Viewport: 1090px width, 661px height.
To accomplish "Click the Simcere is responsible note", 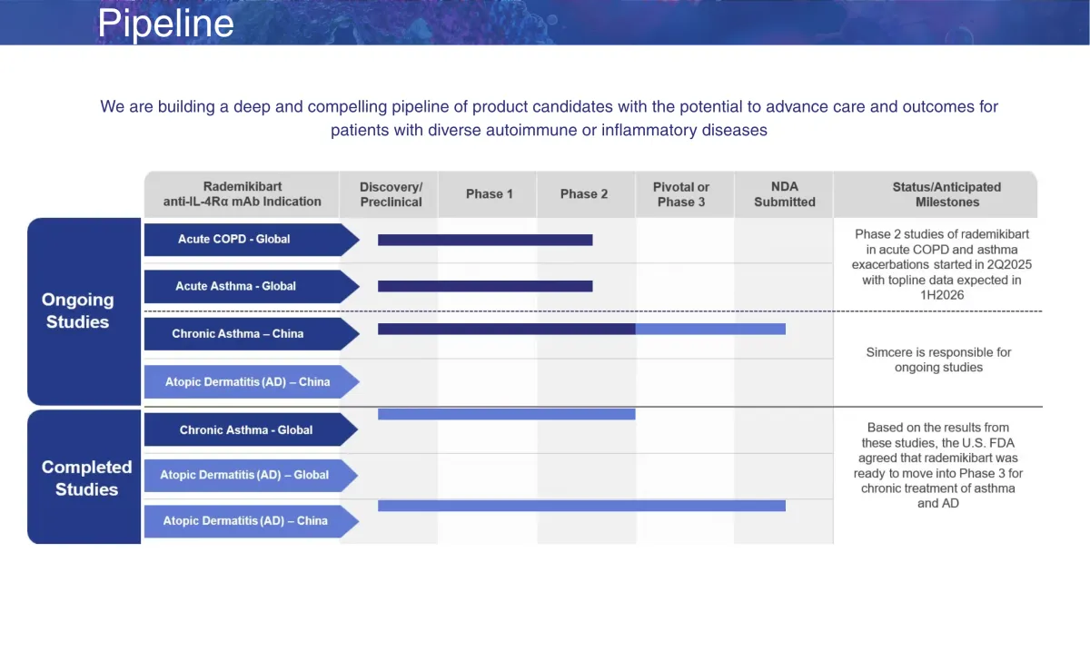I will click(938, 360).
